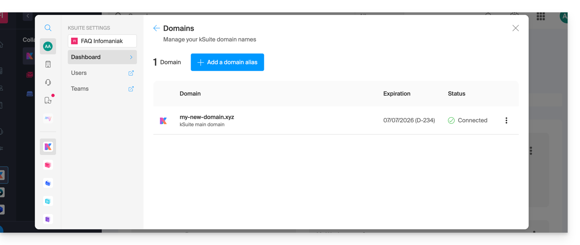Open the purple book icon
This screenshot has width=580, height=245.
coord(48,219)
